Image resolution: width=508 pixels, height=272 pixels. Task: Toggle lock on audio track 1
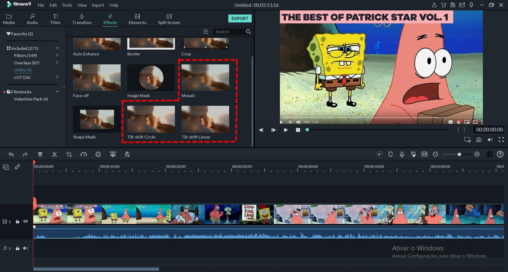tap(17, 249)
